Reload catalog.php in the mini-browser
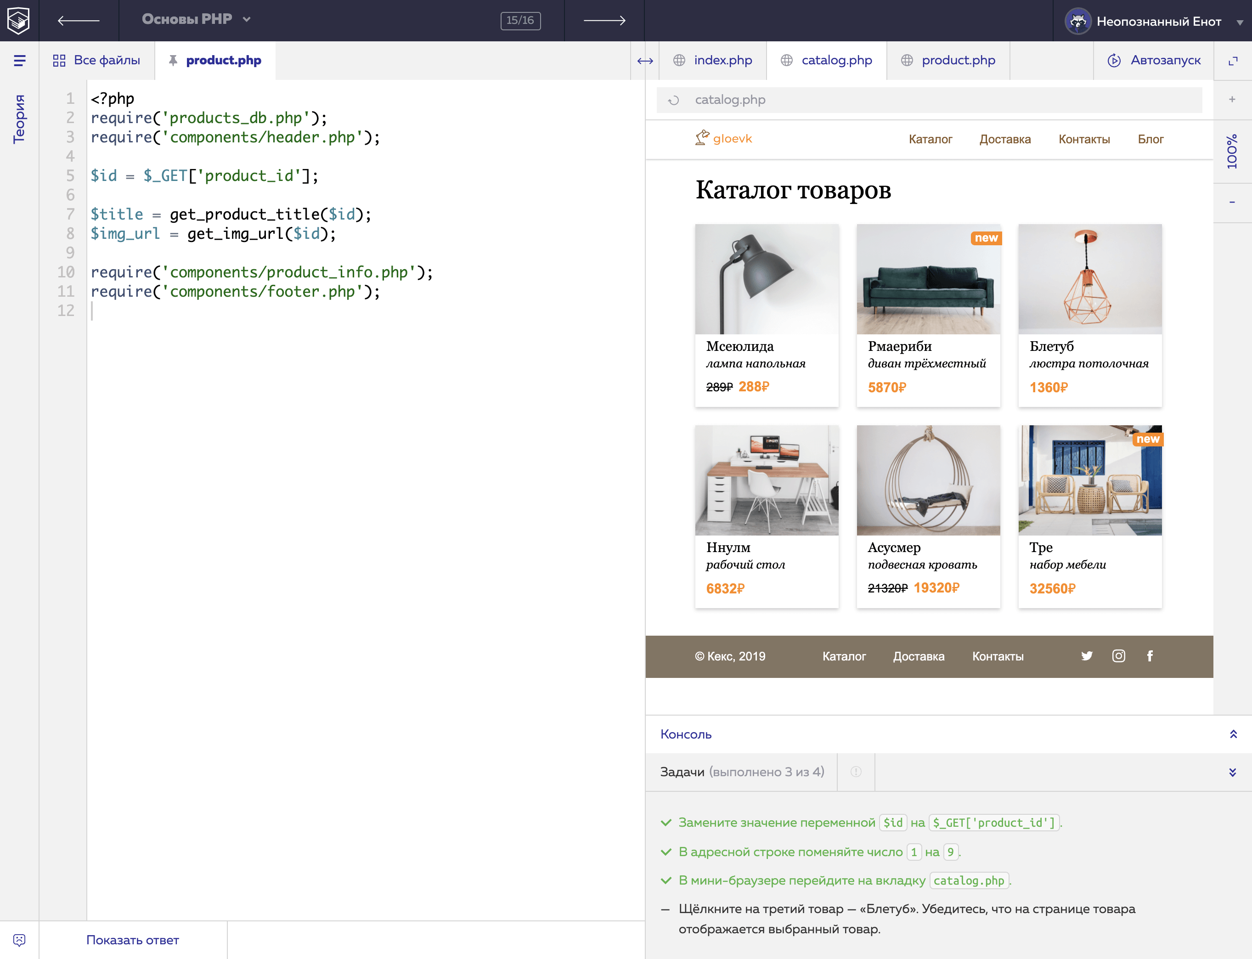This screenshot has height=959, width=1252. [x=674, y=99]
